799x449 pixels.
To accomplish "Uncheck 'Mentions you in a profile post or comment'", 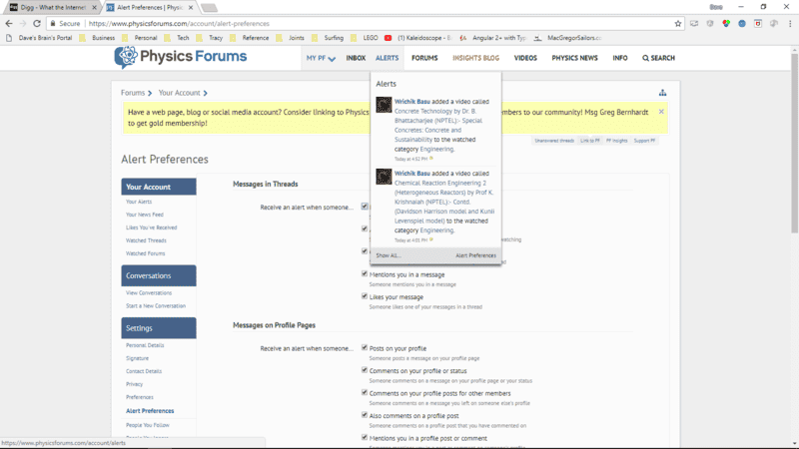I will (365, 437).
